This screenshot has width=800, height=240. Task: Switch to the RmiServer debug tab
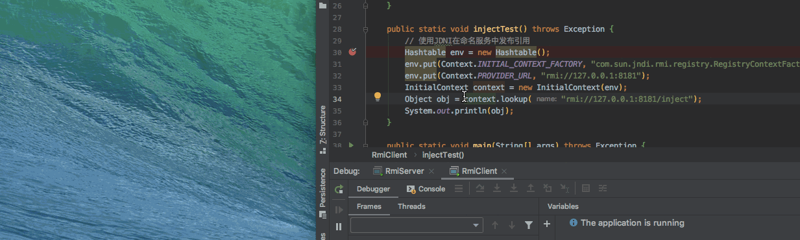pyautogui.click(x=398, y=171)
